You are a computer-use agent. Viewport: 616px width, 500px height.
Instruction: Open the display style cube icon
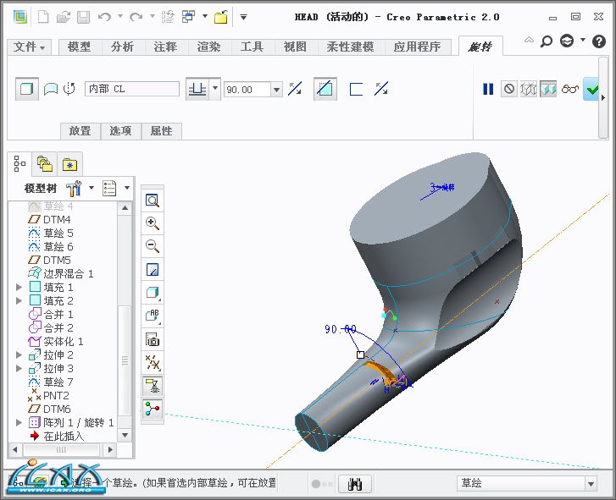pyautogui.click(x=153, y=293)
